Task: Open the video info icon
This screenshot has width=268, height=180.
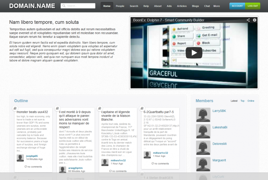Action: pos(255,20)
